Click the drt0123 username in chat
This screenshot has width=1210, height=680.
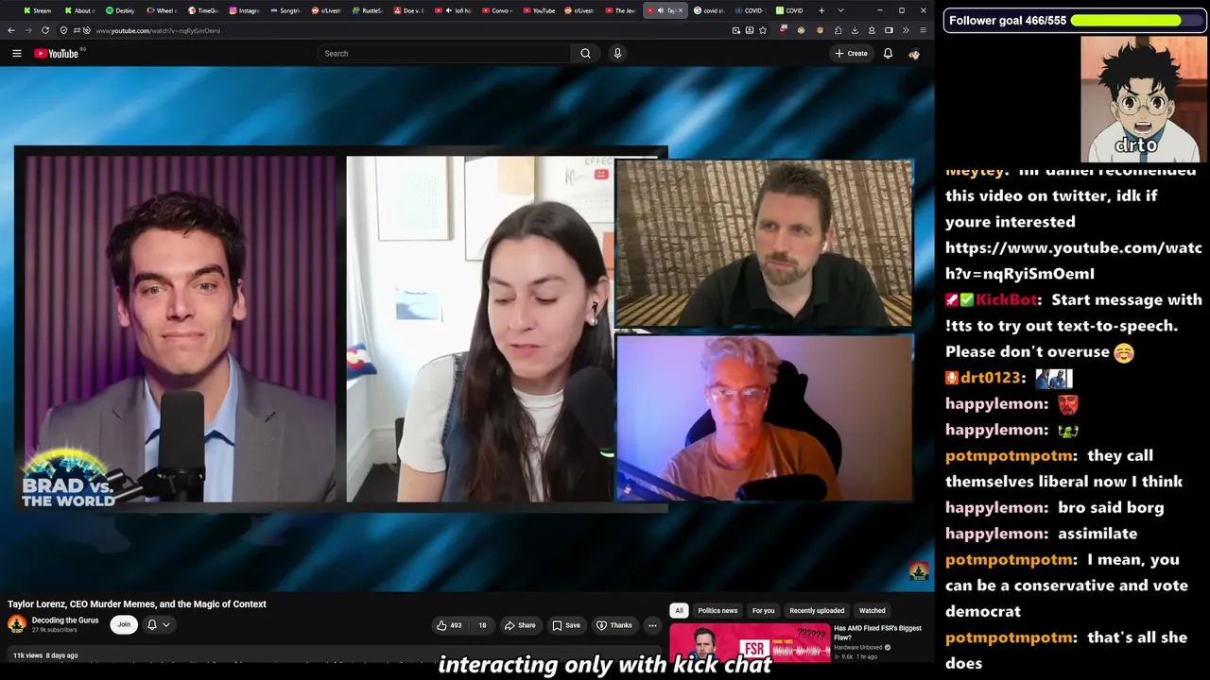coord(991,378)
